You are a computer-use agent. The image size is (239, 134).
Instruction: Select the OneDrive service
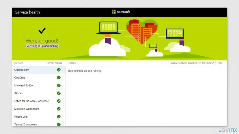tap(39, 78)
